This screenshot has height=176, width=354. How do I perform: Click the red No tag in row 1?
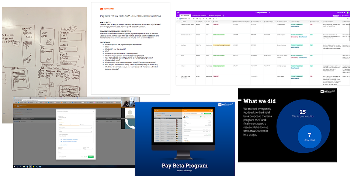click(311, 24)
